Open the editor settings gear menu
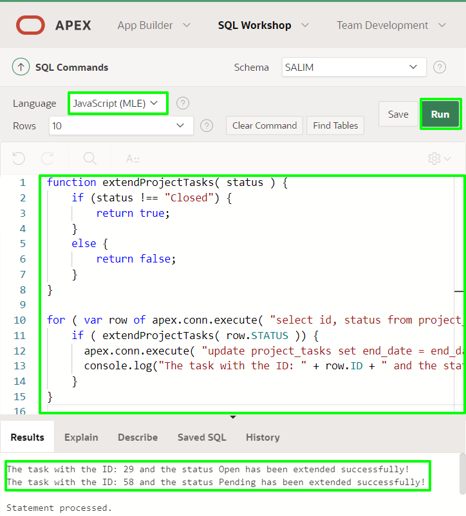This screenshot has width=466, height=516. (x=439, y=159)
